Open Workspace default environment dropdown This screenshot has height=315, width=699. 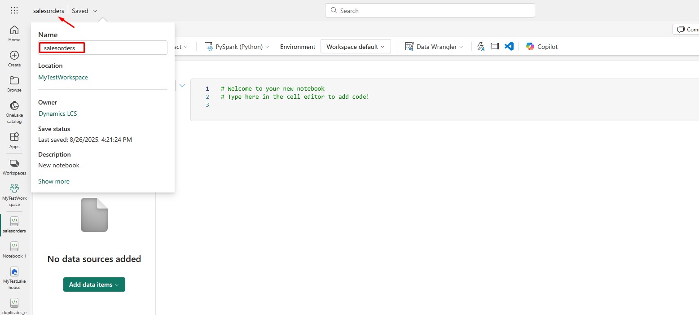[x=356, y=47]
